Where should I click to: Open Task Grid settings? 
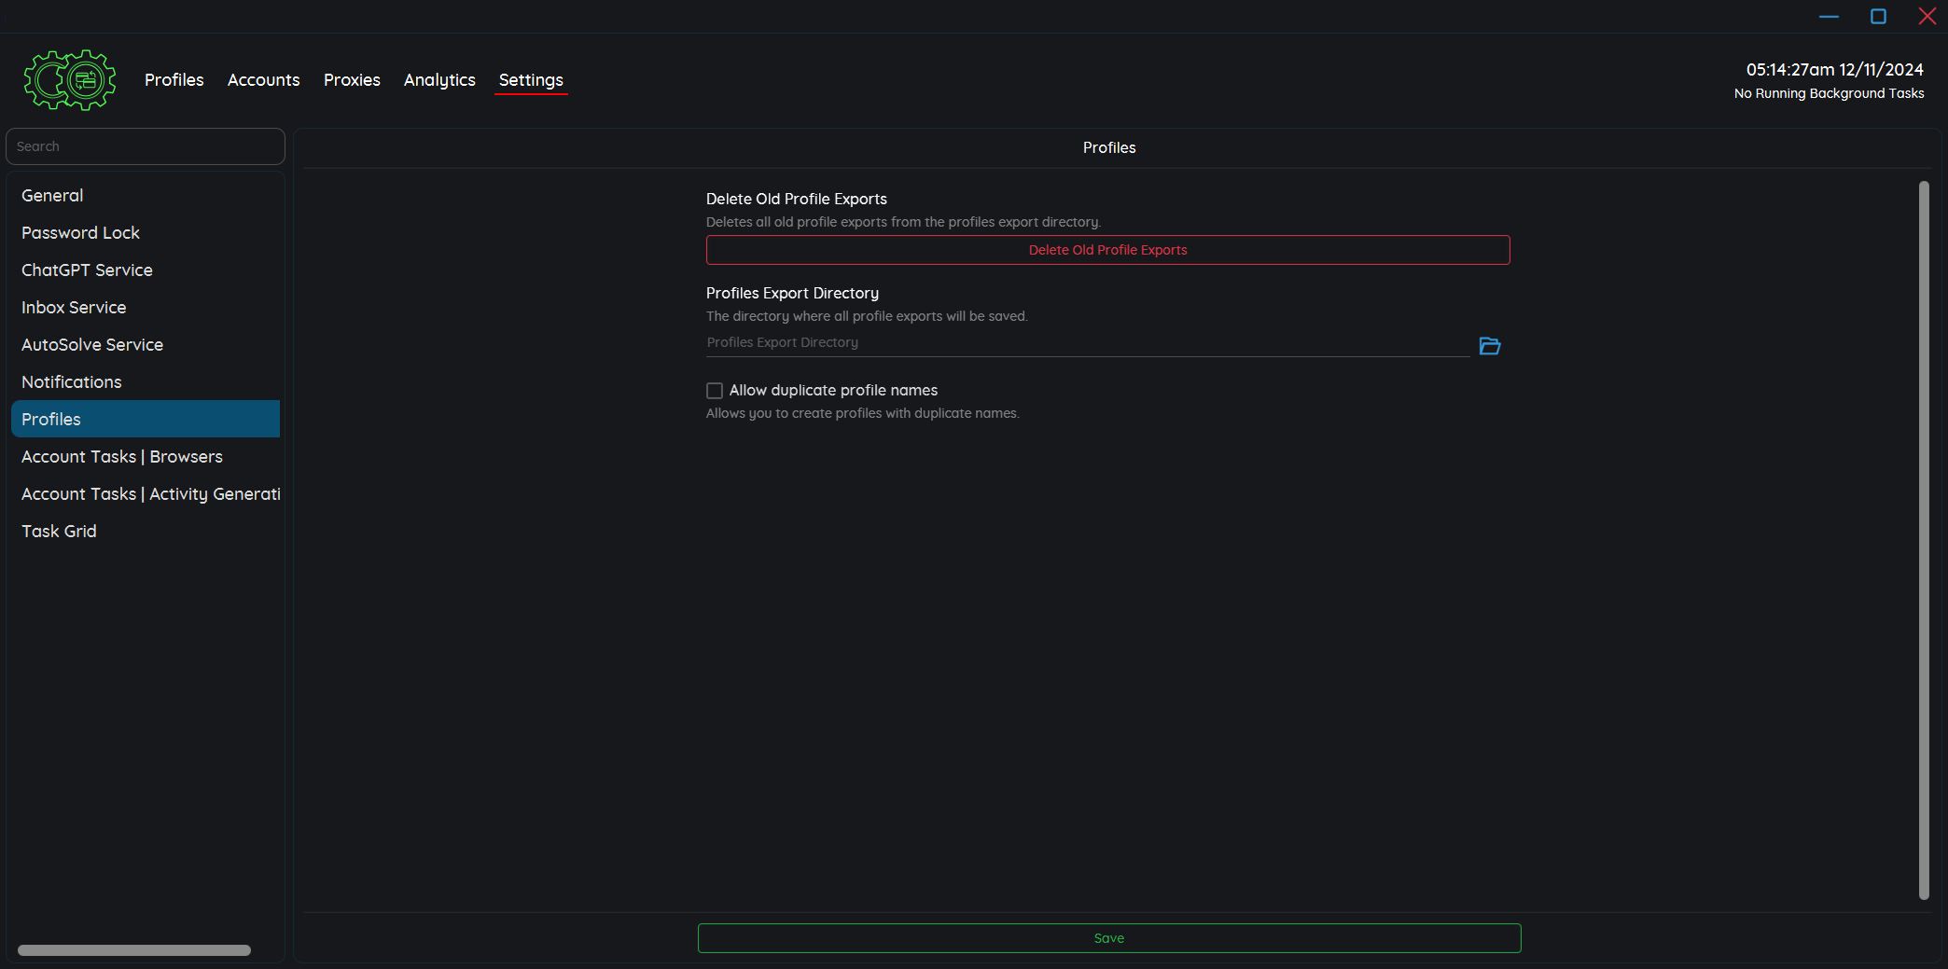click(x=59, y=532)
